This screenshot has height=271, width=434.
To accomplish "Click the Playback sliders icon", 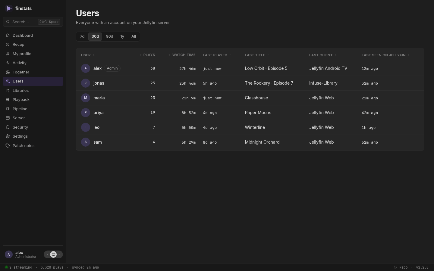I will (8, 100).
